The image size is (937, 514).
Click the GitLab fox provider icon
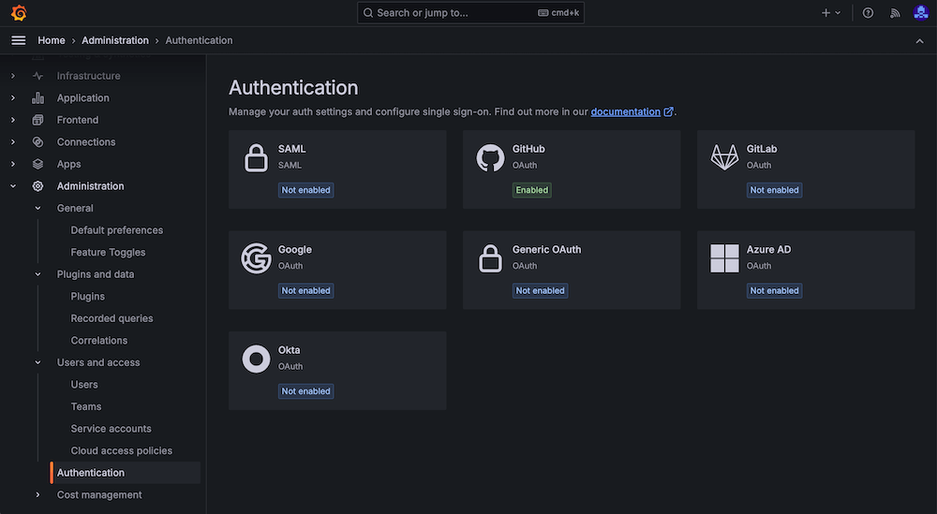[724, 157]
